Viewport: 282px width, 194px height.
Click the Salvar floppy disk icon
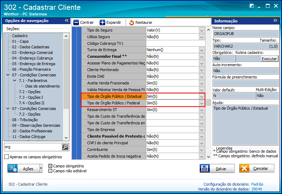click(x=205, y=168)
